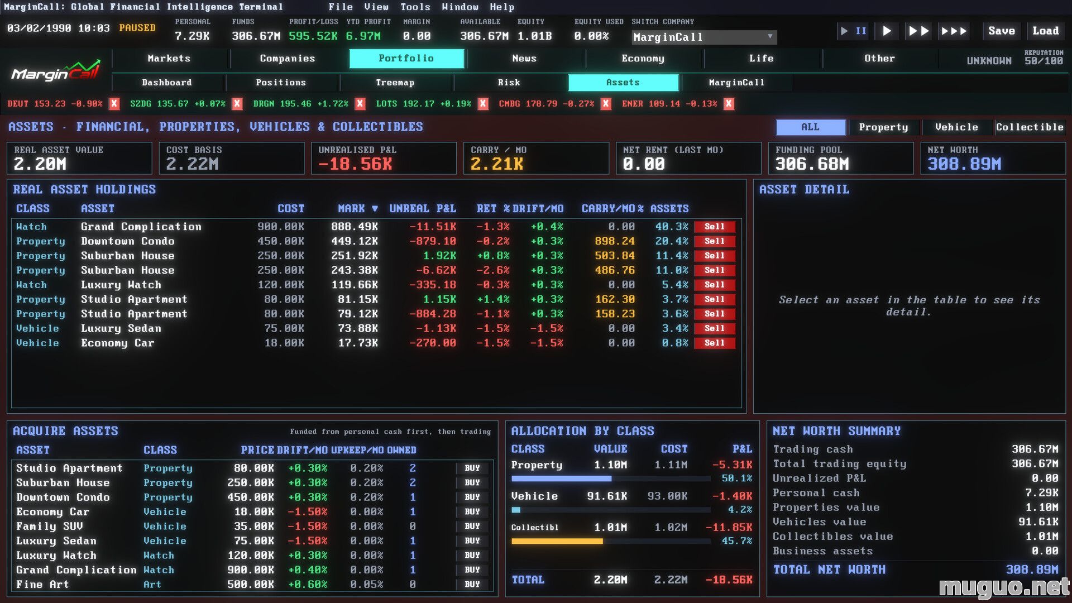
Task: Remove SZDG ticker with its X
Action: [237, 104]
